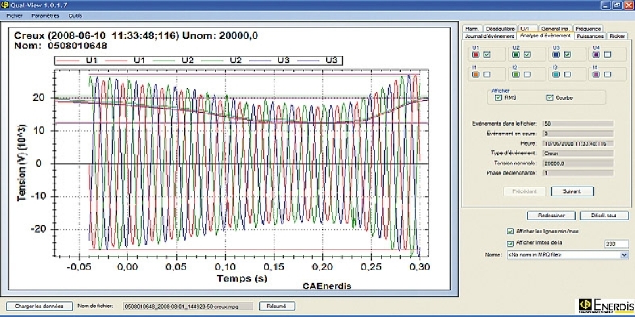Viewport: 635px width, 317px height.
Task: Open the Fichier menu
Action: click(x=15, y=16)
